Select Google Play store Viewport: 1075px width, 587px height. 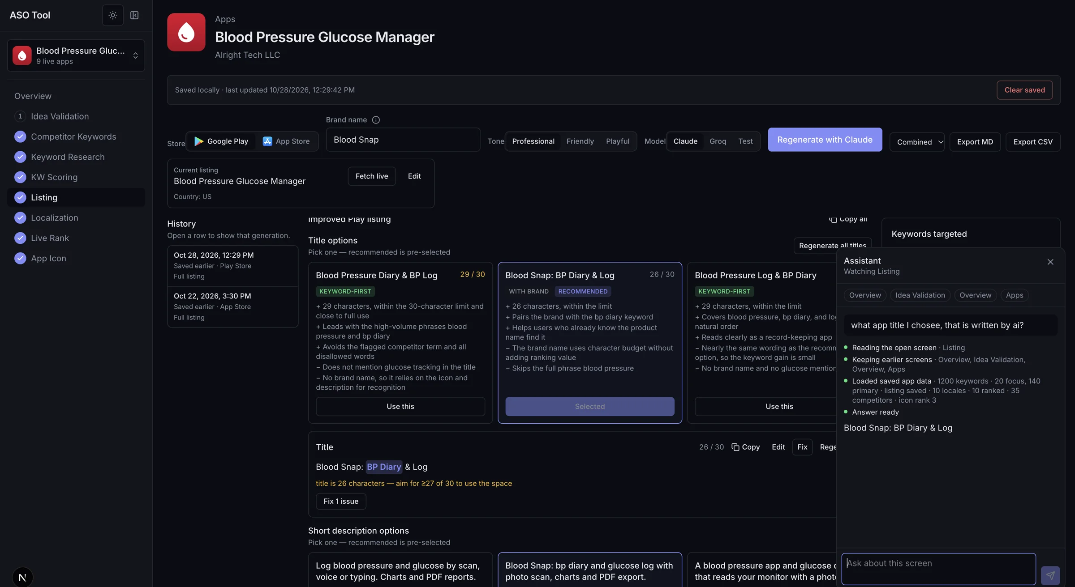[x=221, y=141]
